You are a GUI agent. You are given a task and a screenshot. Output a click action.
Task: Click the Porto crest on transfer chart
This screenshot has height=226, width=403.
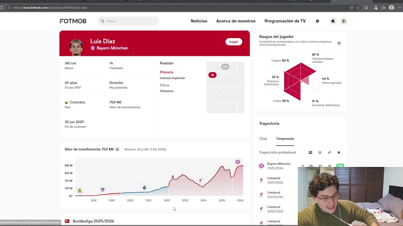145,187
